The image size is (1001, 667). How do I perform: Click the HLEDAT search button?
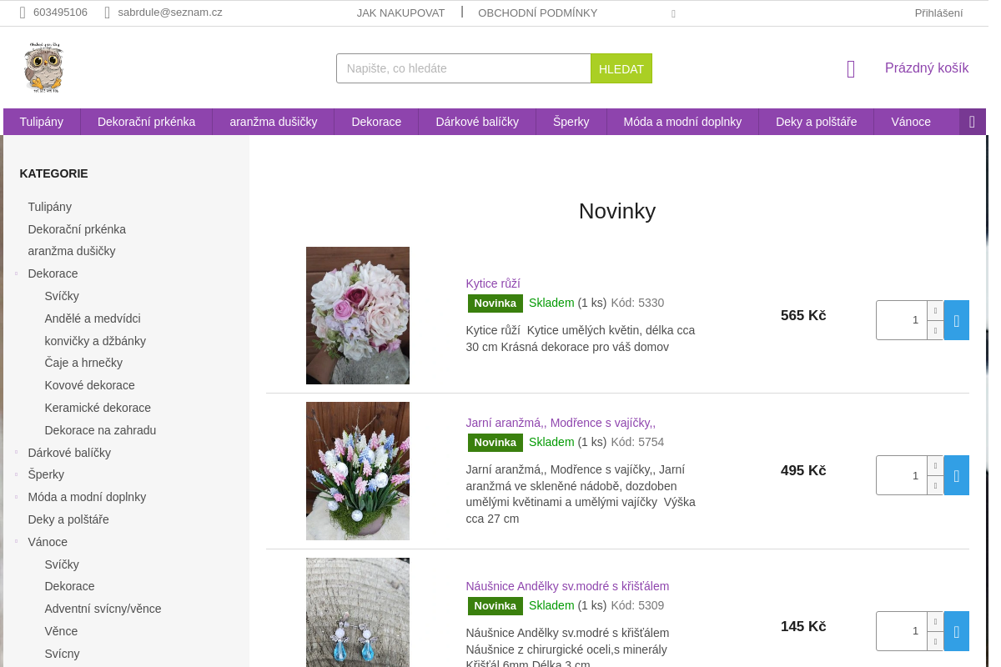pyautogui.click(x=621, y=68)
